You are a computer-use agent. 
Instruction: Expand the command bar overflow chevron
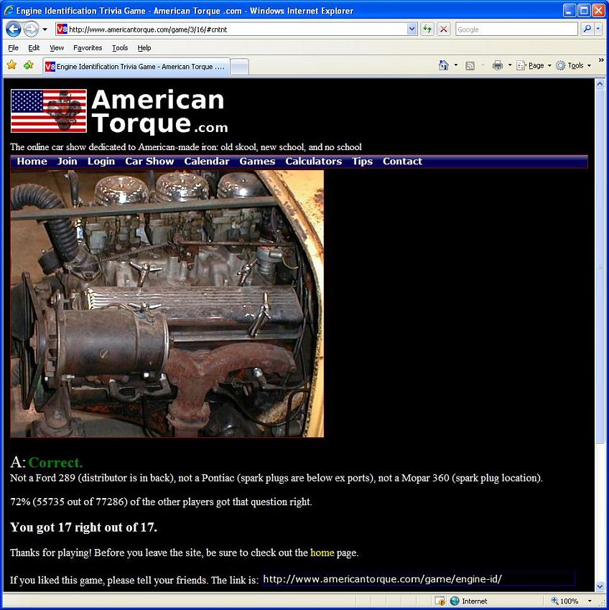pyautogui.click(x=601, y=60)
